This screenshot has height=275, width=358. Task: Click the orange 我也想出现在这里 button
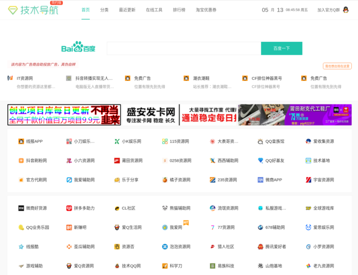pyautogui.click(x=337, y=66)
